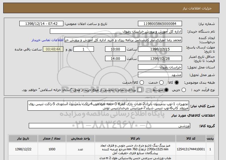Image resolution: width=226 pixels, height=160 pixels.
Task: Click request creator name field
Action: pos(123,40)
